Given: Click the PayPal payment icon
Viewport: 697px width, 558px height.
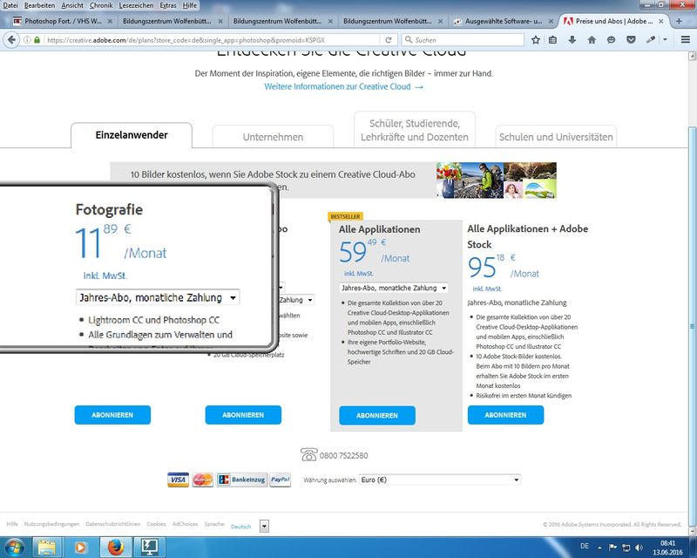Looking at the screenshot, I should point(280,480).
